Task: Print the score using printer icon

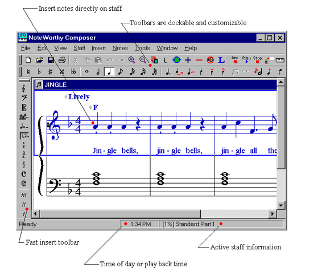Action: click(62, 60)
